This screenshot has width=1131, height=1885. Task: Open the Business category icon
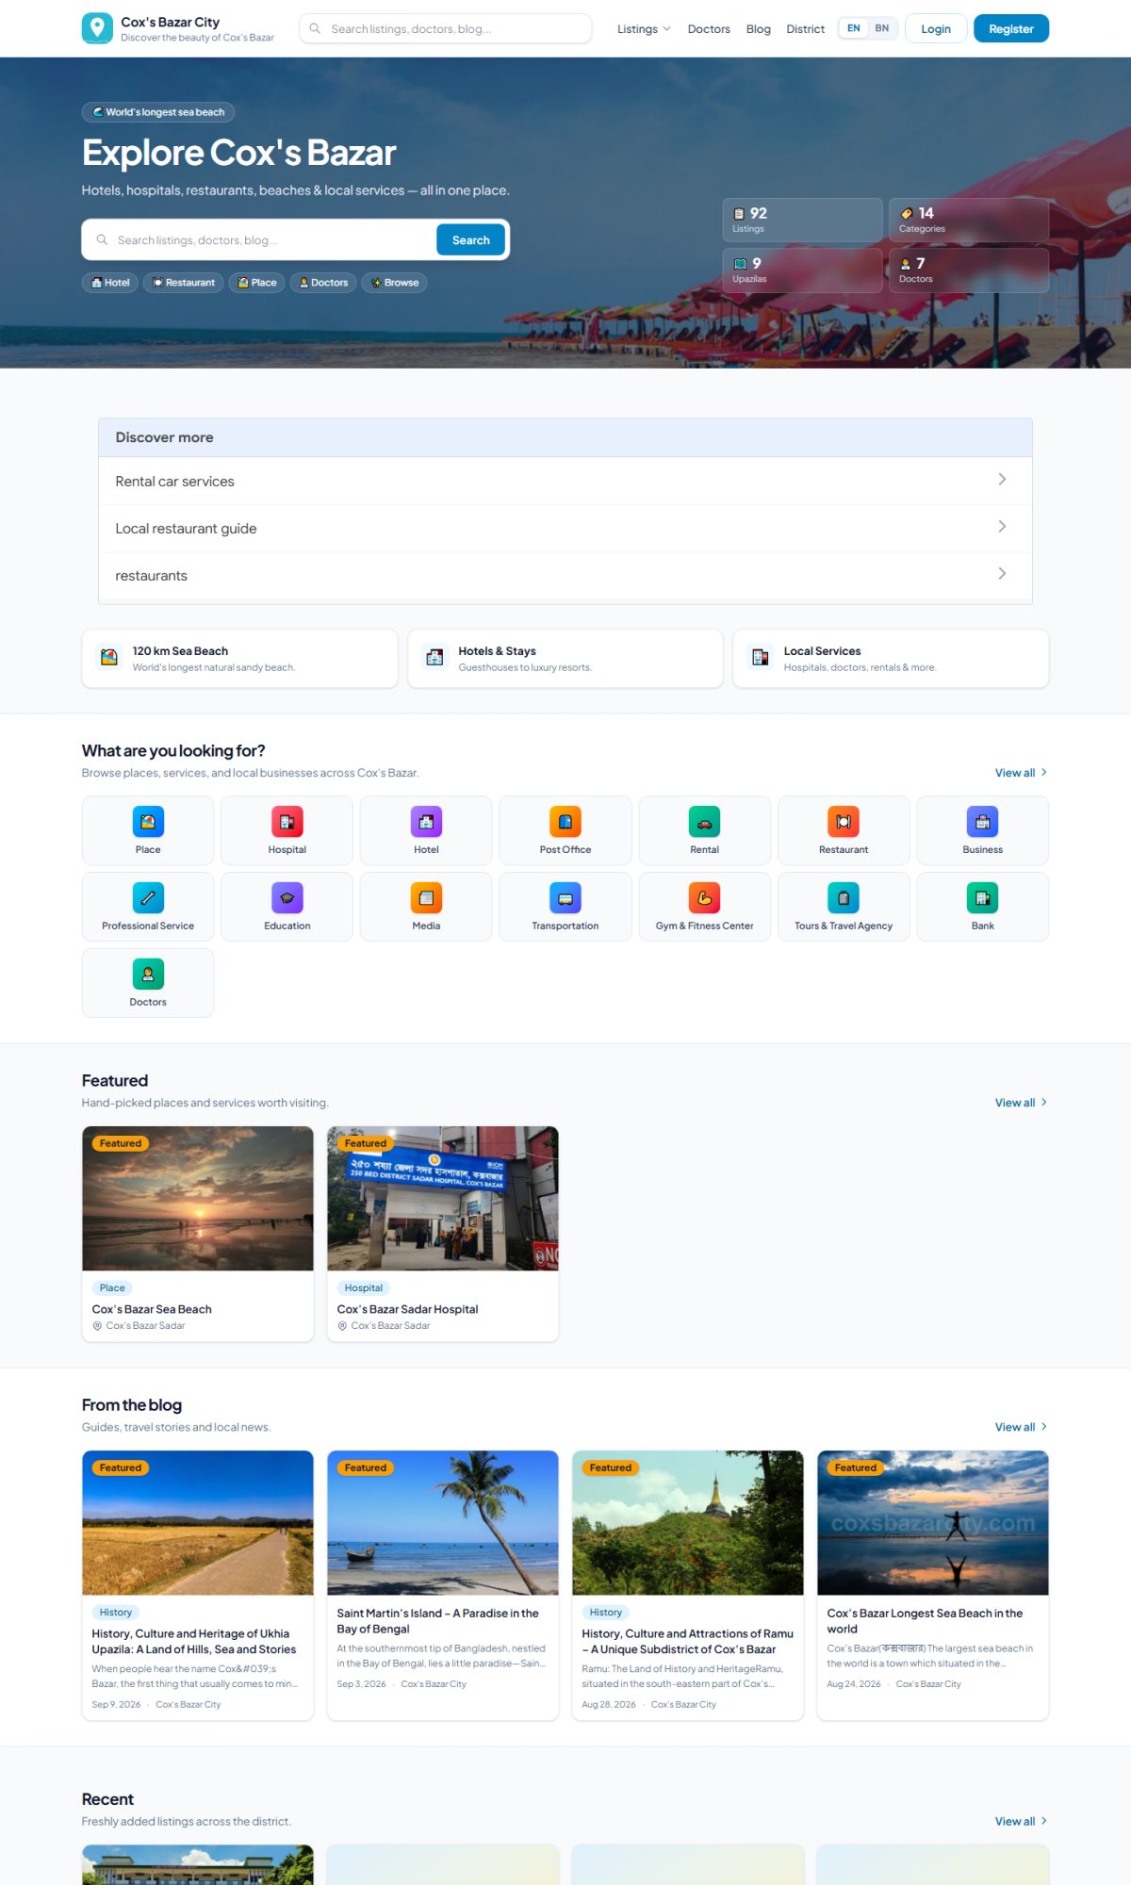pyautogui.click(x=982, y=822)
